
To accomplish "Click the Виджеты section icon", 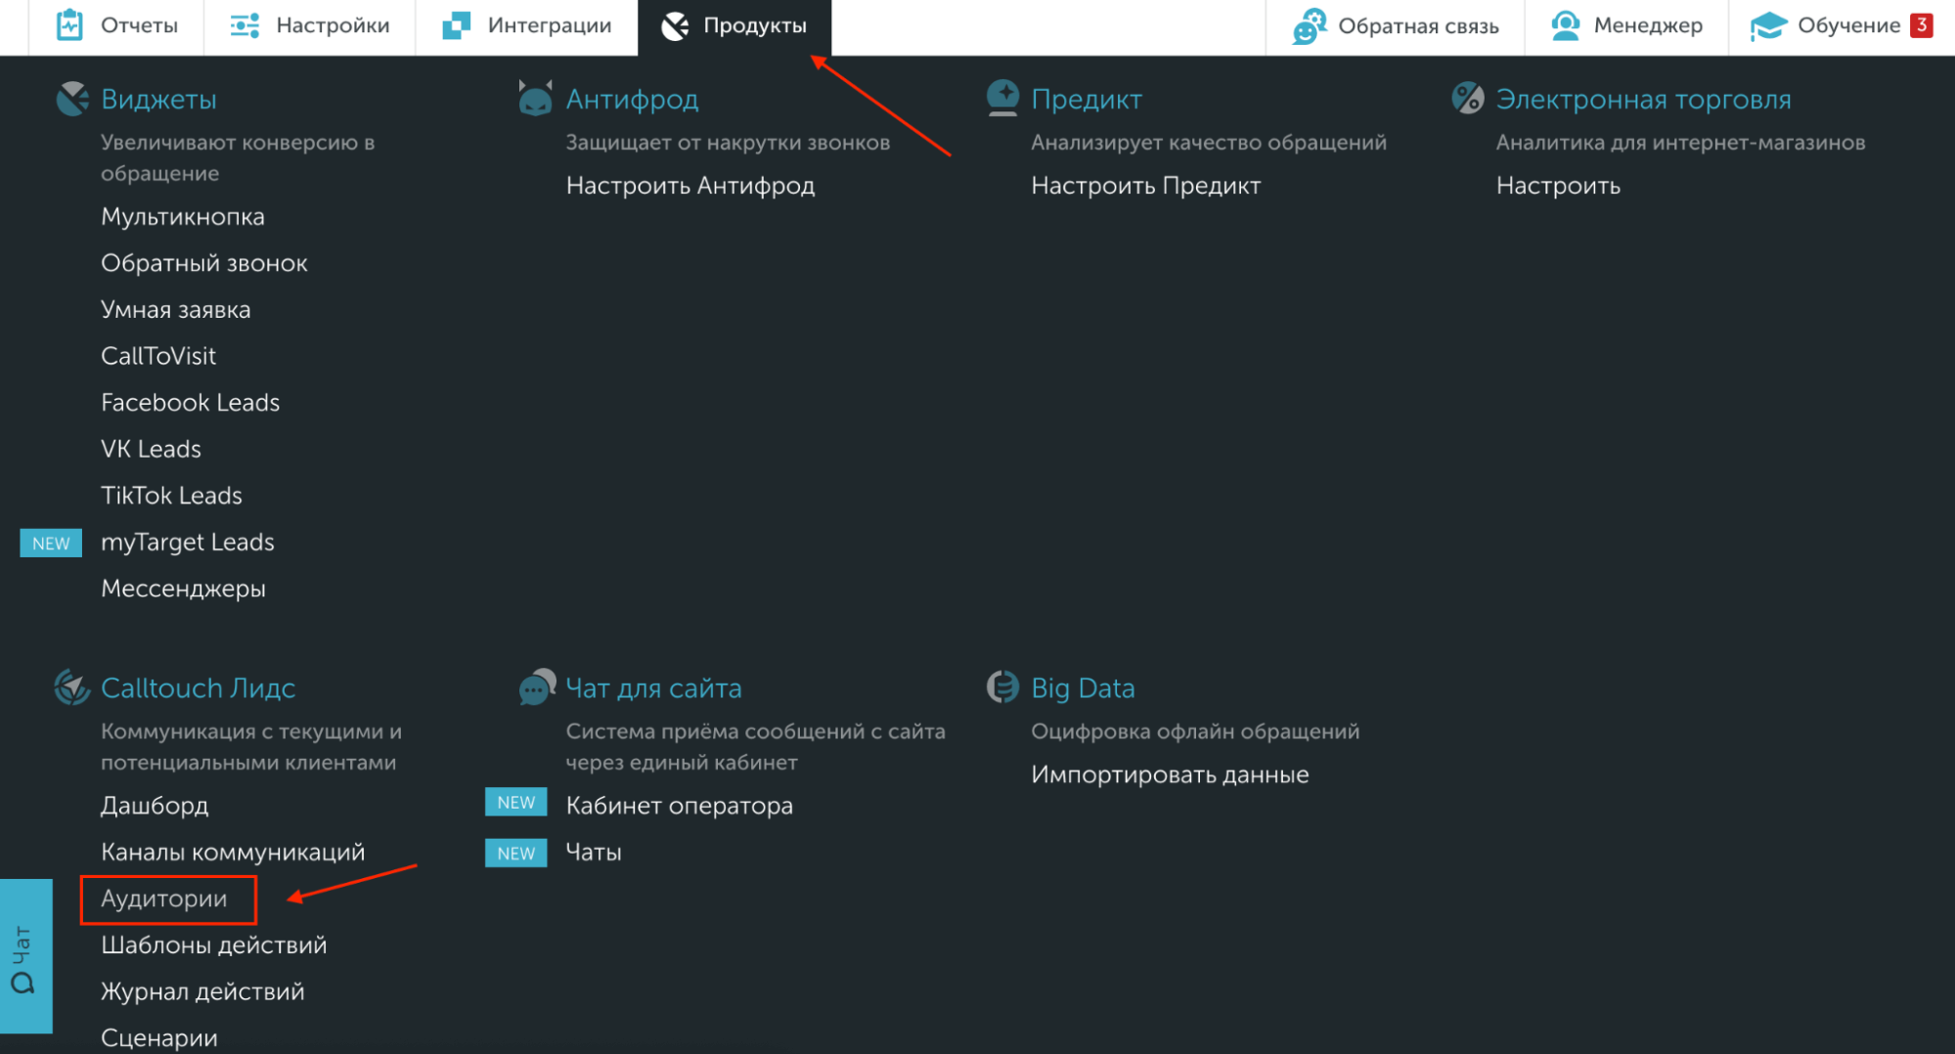I will tap(72, 99).
